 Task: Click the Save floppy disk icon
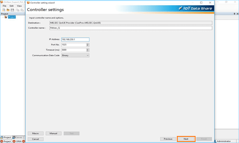[x=12, y=10]
